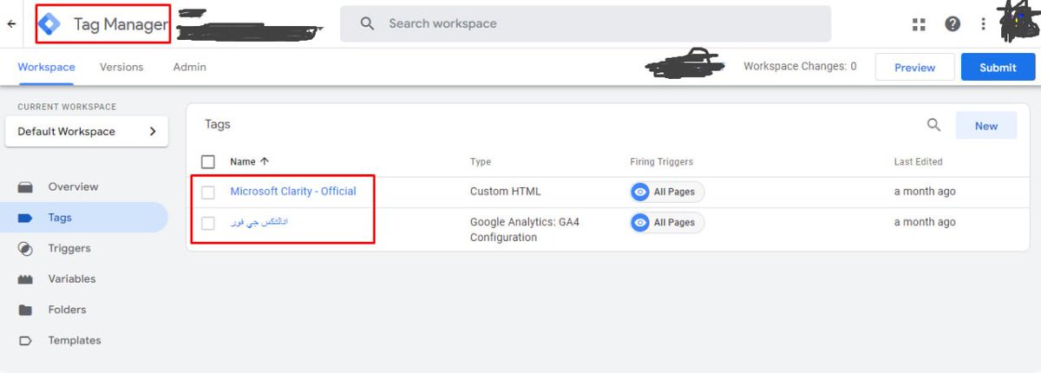Click the Firing Triggers column header

point(661,162)
